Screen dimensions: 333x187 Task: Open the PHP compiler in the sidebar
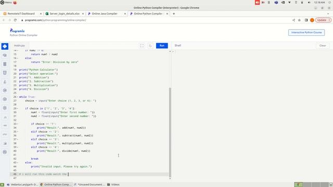[5, 135]
